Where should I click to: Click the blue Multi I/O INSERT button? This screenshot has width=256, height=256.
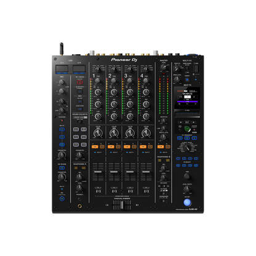tap(187, 79)
